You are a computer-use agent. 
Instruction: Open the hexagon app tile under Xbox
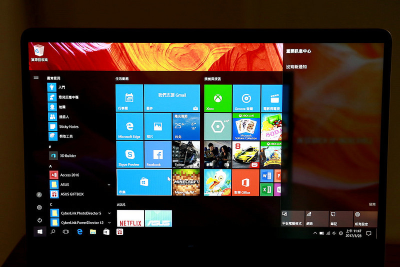click(218, 126)
